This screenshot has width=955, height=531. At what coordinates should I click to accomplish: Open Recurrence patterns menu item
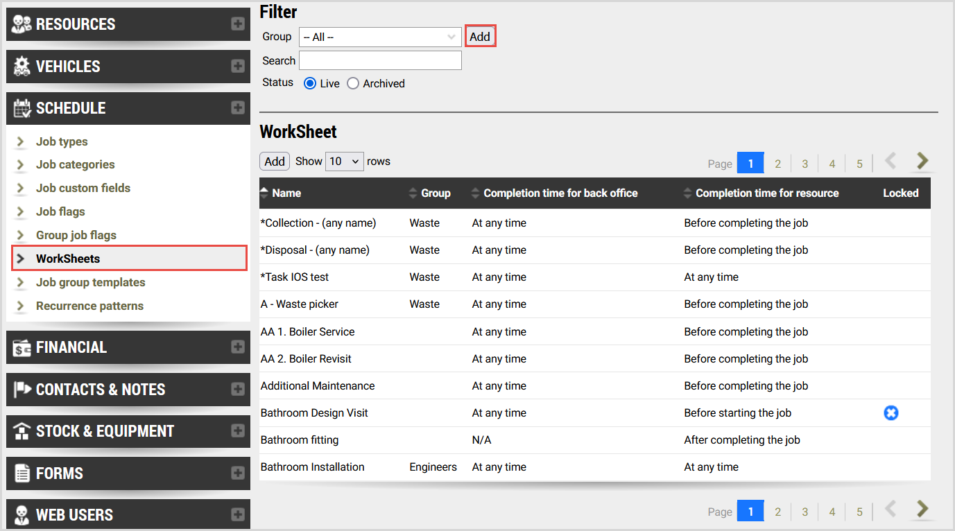89,306
